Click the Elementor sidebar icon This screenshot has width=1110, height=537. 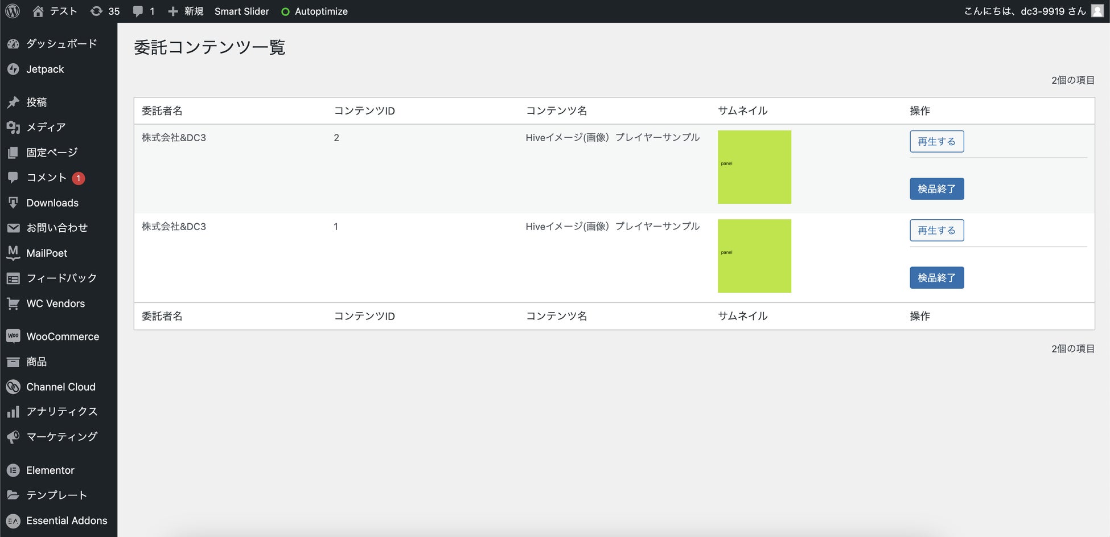click(x=13, y=470)
